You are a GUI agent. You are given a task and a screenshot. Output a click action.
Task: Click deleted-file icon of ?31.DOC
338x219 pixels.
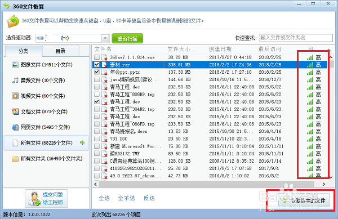pos(105,138)
